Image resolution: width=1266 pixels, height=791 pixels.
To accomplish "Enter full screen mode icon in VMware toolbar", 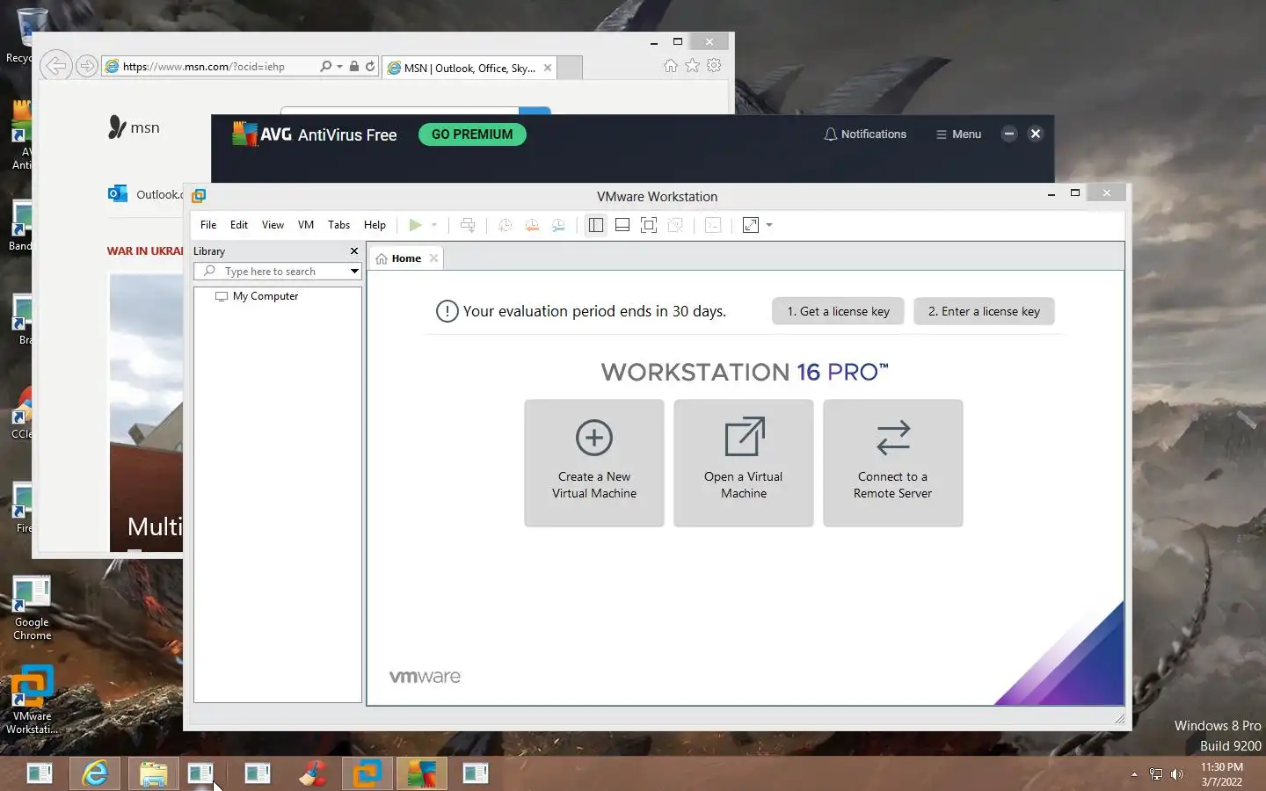I will tap(649, 225).
